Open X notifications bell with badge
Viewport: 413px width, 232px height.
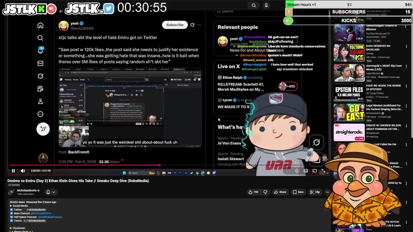pos(40,50)
